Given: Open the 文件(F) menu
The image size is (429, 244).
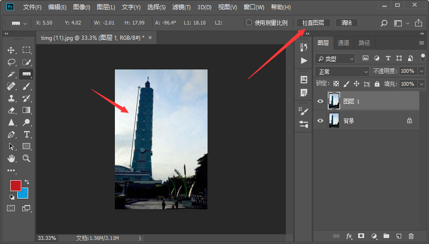Looking at the screenshot, I should 32,7.
